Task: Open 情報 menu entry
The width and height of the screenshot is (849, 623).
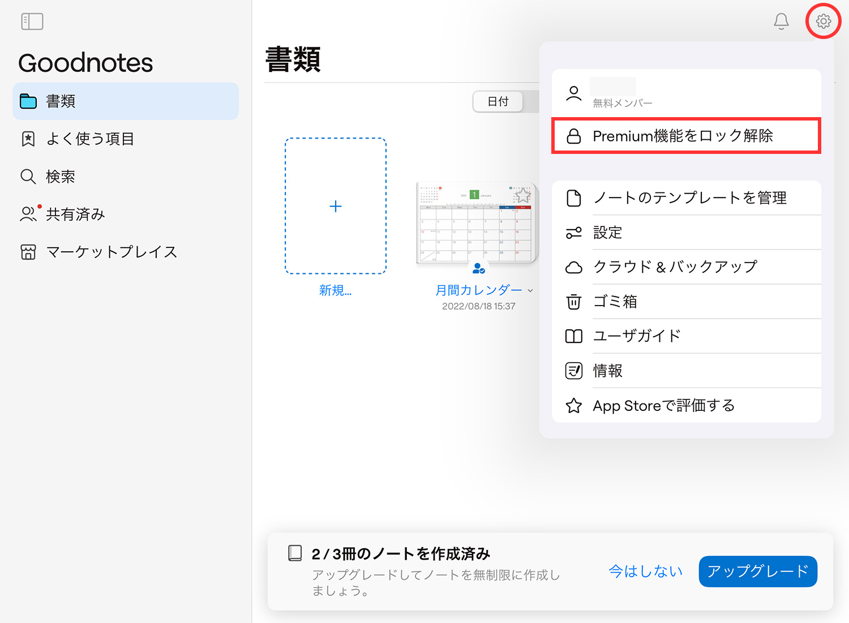Action: click(x=686, y=371)
